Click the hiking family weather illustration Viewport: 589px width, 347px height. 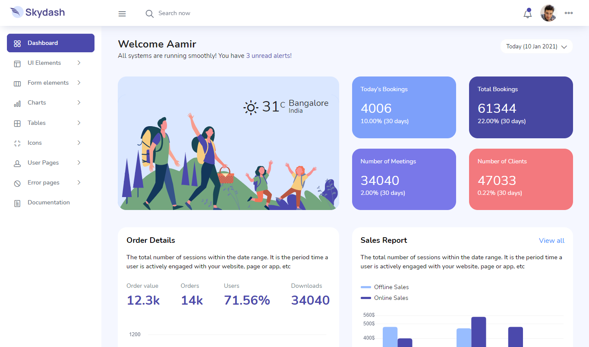pyautogui.click(x=228, y=143)
